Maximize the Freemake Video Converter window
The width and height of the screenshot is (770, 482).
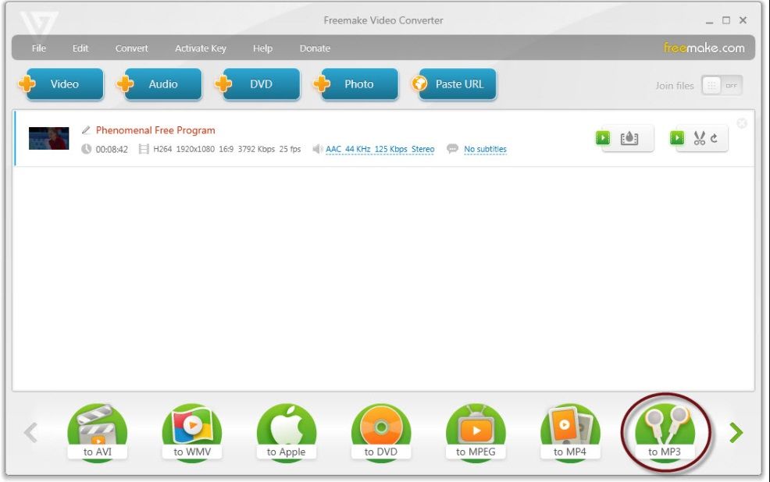click(x=726, y=20)
